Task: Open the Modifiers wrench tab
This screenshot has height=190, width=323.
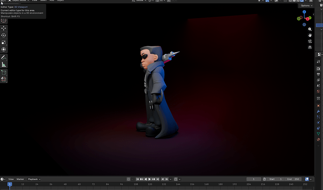Action: click(x=318, y=111)
